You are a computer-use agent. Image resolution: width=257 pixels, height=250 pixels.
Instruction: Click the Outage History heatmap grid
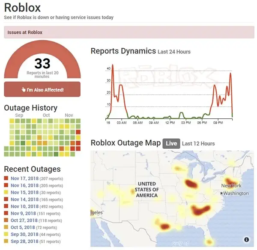[x=42, y=138]
